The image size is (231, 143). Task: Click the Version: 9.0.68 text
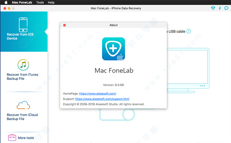114,85
